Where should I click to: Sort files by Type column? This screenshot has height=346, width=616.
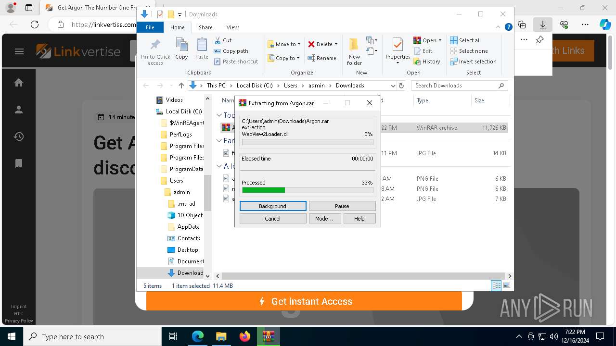coord(442,100)
